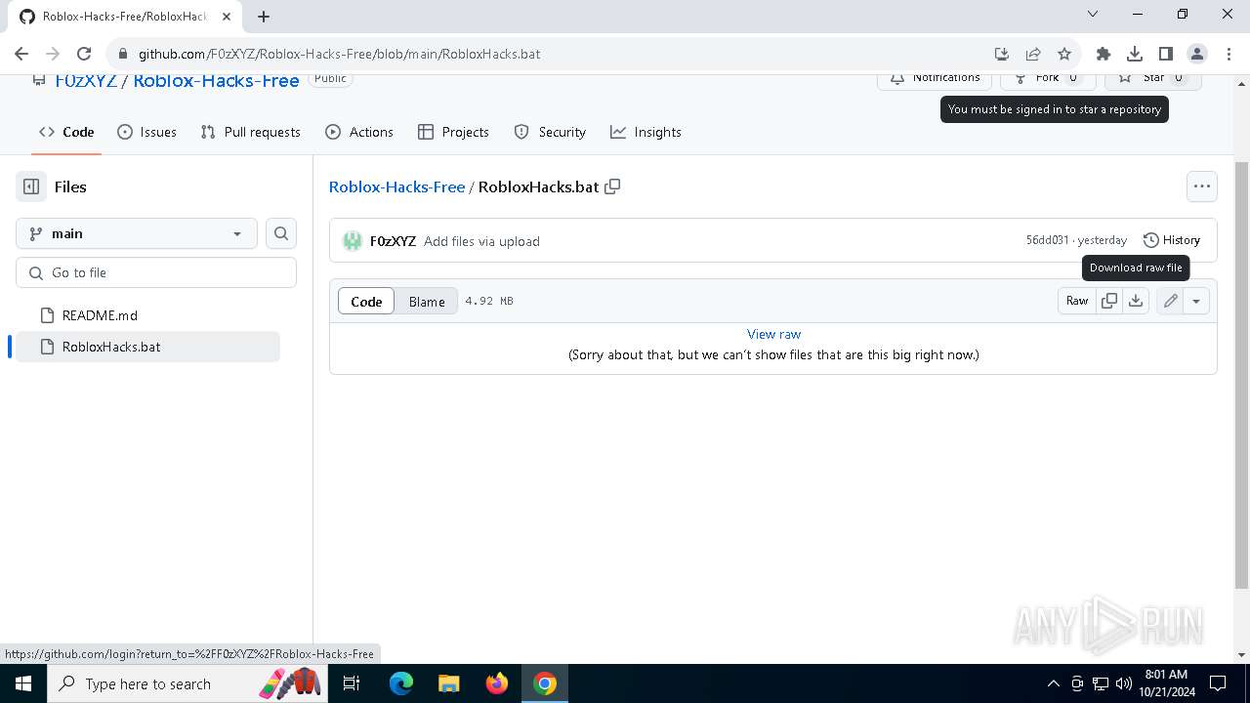The height and width of the screenshot is (703, 1250).
Task: Expand the main branch dropdown
Action: click(x=137, y=233)
